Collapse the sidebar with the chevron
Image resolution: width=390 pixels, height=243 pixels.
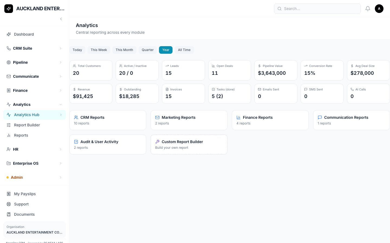tap(61, 19)
